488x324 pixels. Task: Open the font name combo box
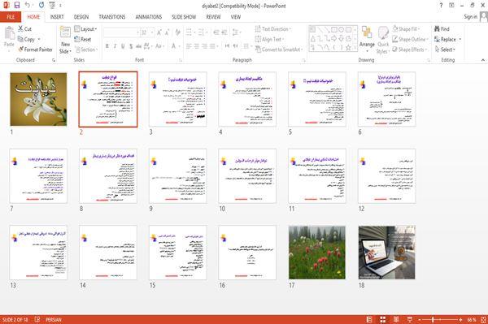pos(121,32)
